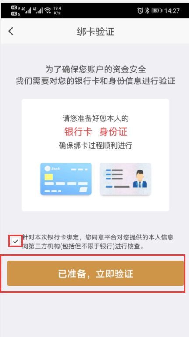This screenshot has height=337, width=189.
Task: Tap the yellow chip on bank card
Action: 49,177
